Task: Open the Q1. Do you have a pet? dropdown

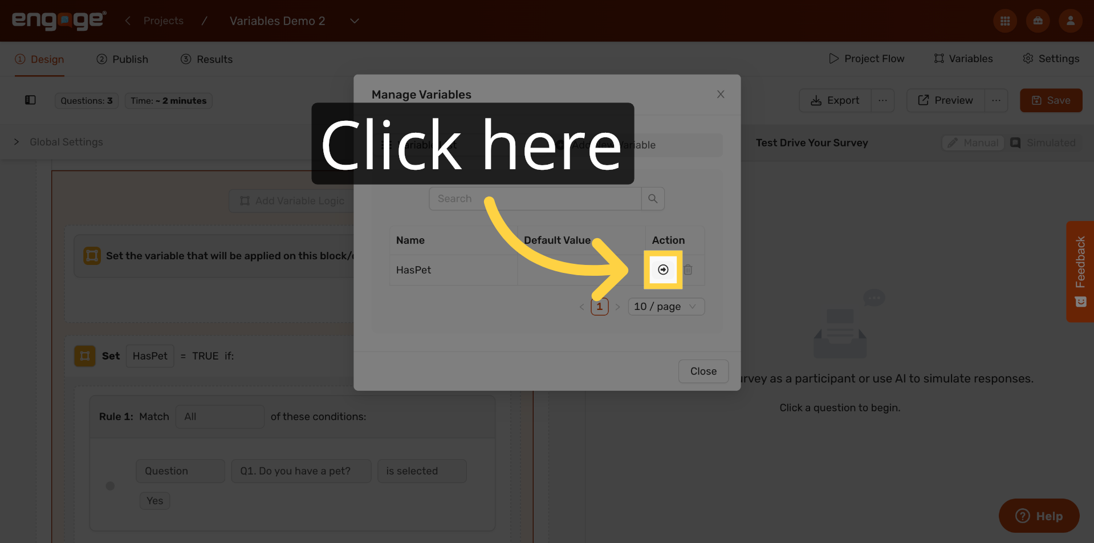Action: pos(301,471)
